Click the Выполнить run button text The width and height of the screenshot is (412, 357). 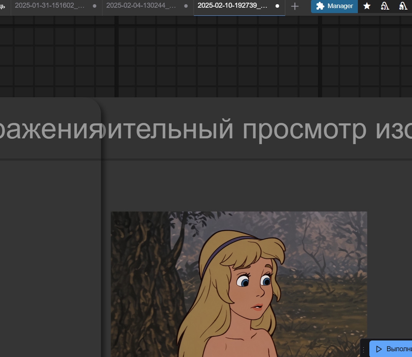399,349
